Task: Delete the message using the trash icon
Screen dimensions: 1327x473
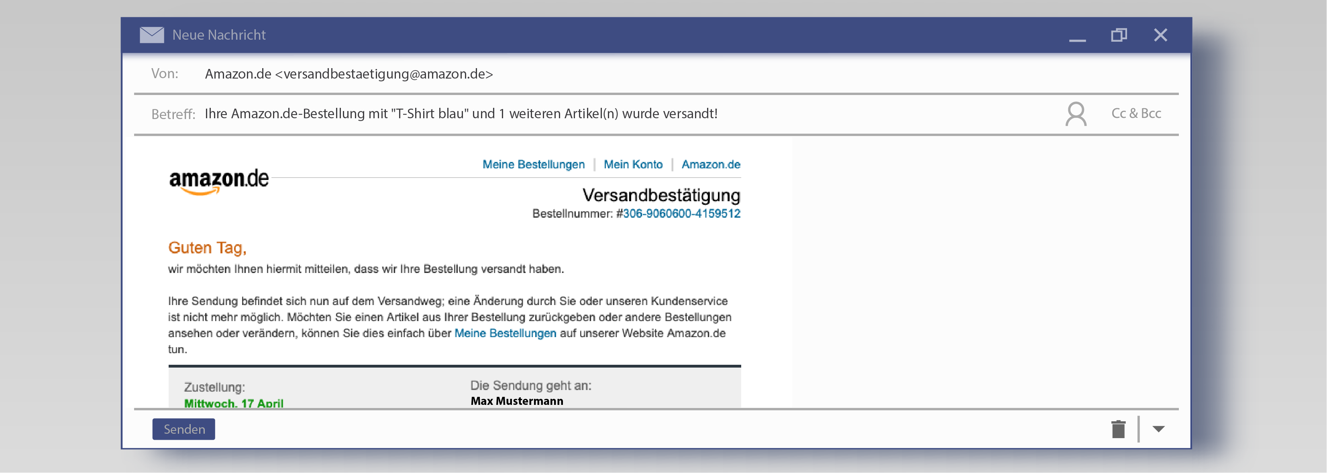Action: pos(1118,429)
